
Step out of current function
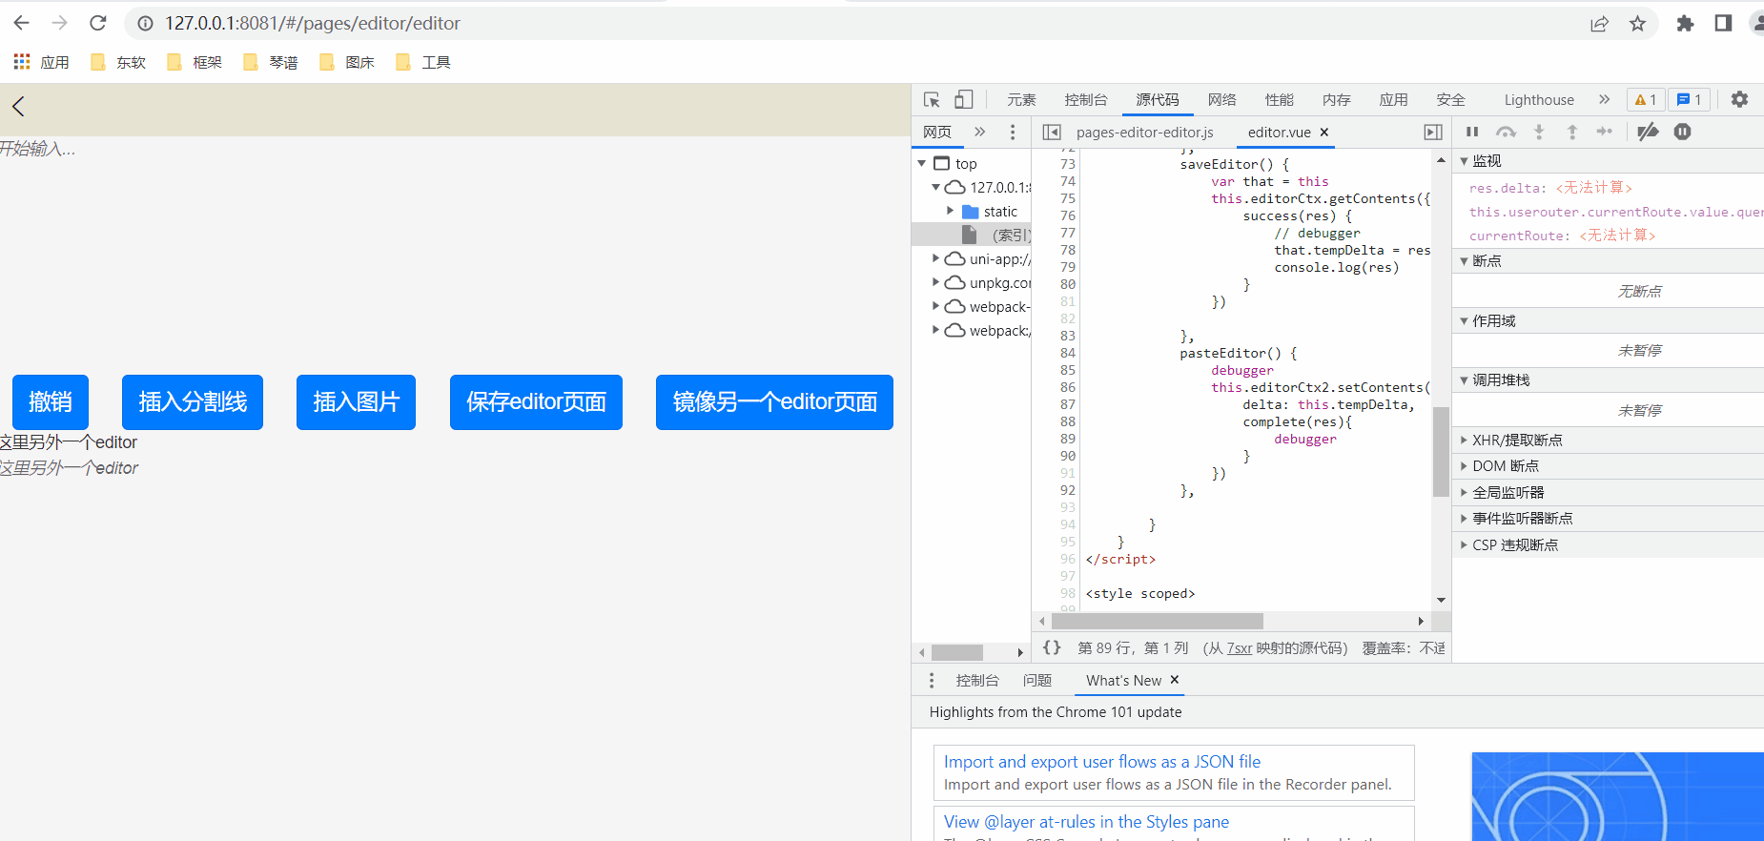(1572, 132)
